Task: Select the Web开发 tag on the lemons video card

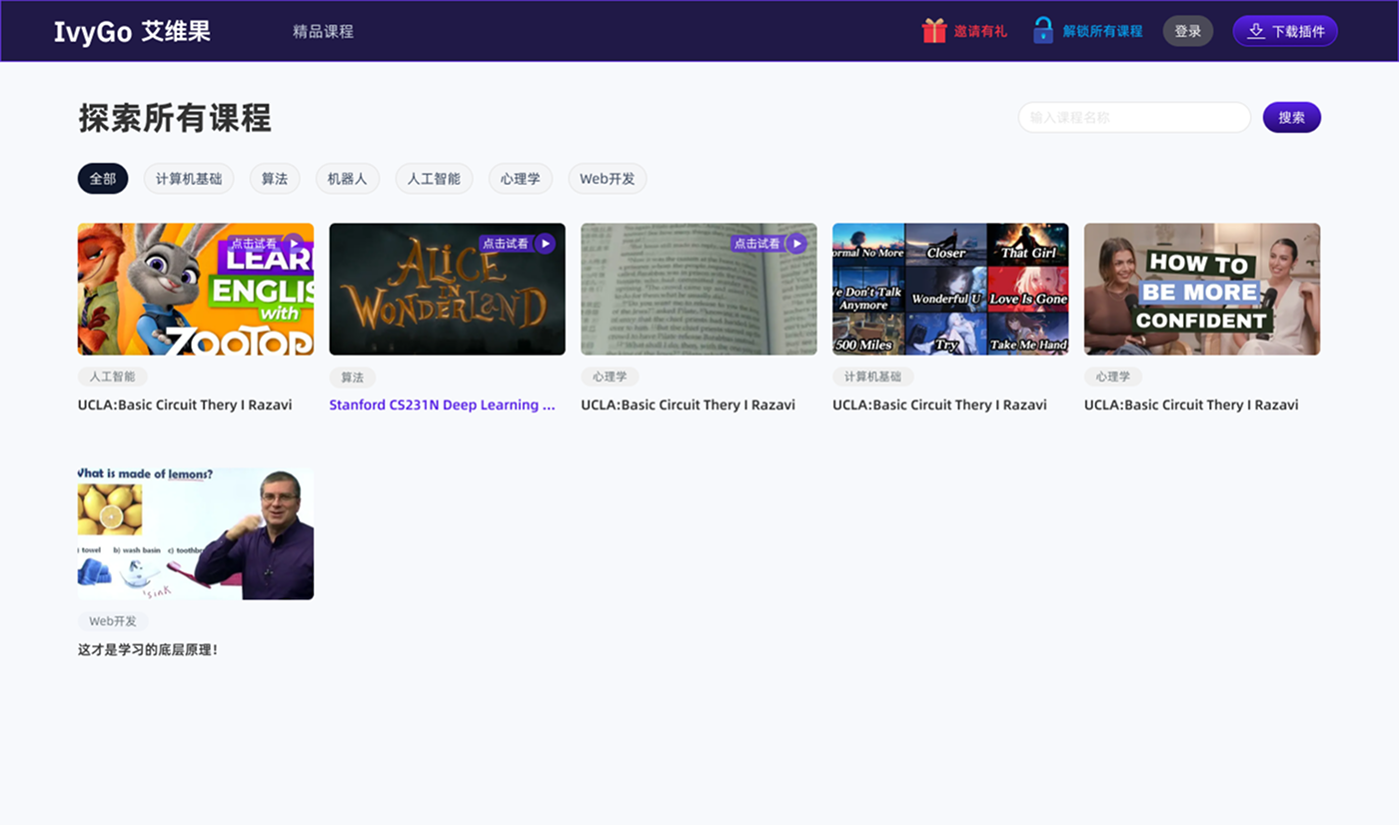Action: 112,620
